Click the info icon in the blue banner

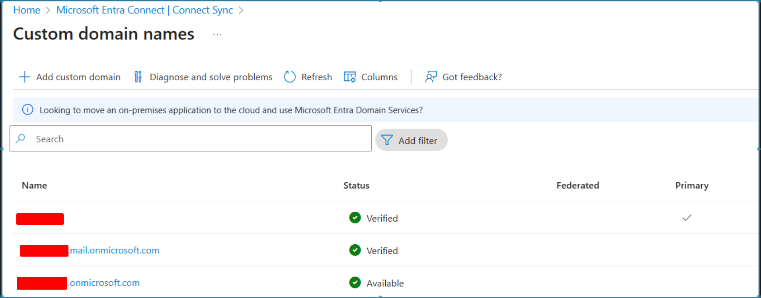(x=27, y=110)
